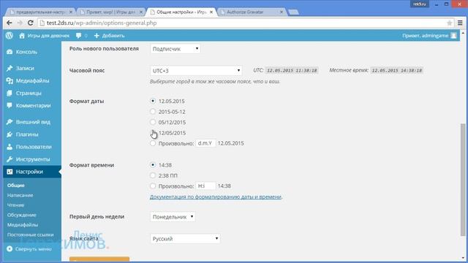Viewport: 468px width, 263px height.
Task: Open the WordPress logo menu
Action: coord(10,36)
